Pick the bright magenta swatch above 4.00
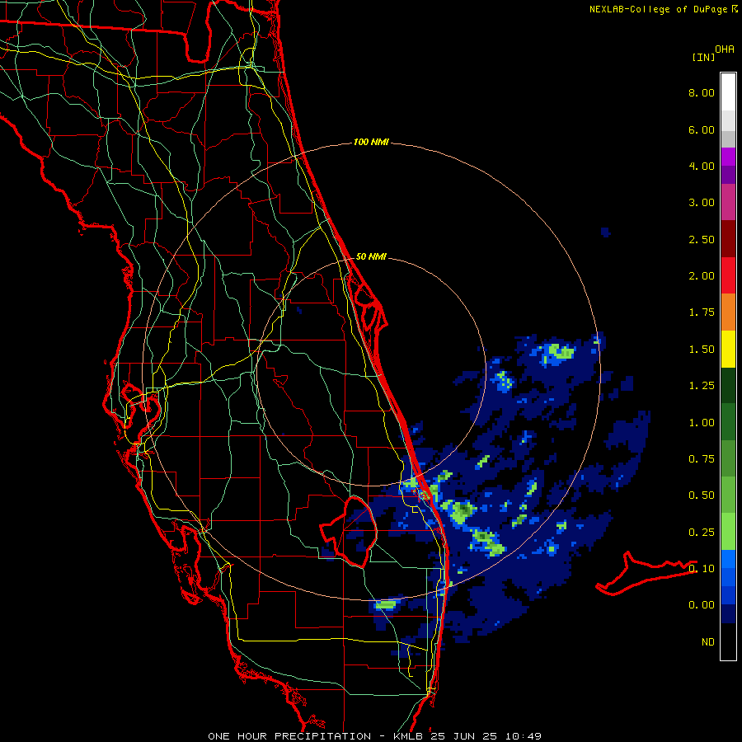The height and width of the screenshot is (742, 742). (728, 157)
